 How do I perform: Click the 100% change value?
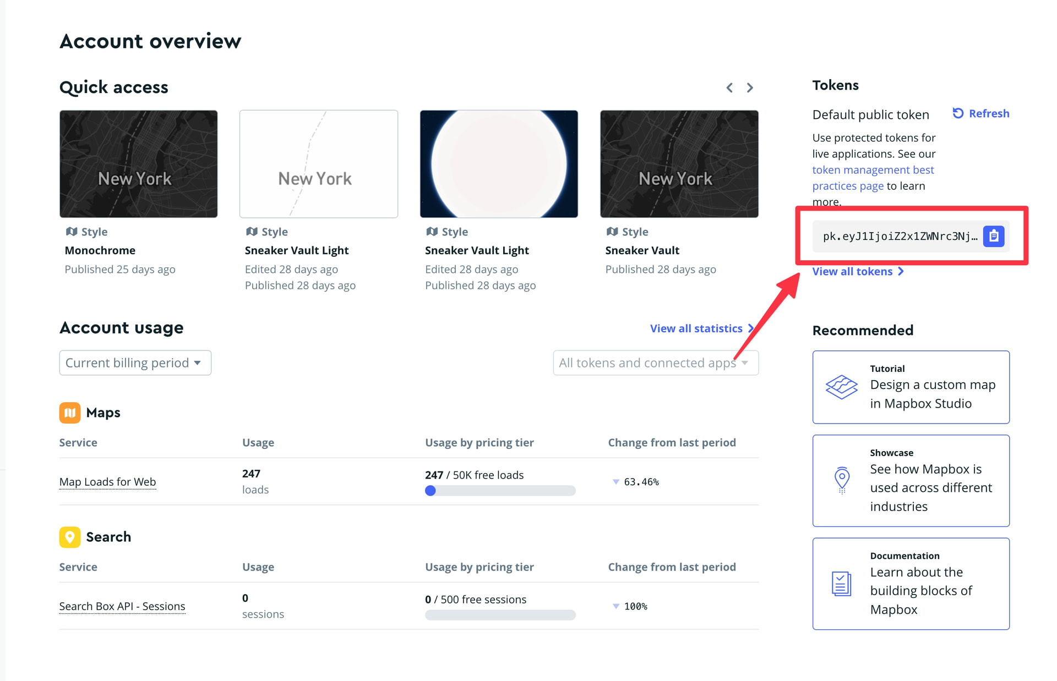point(635,606)
